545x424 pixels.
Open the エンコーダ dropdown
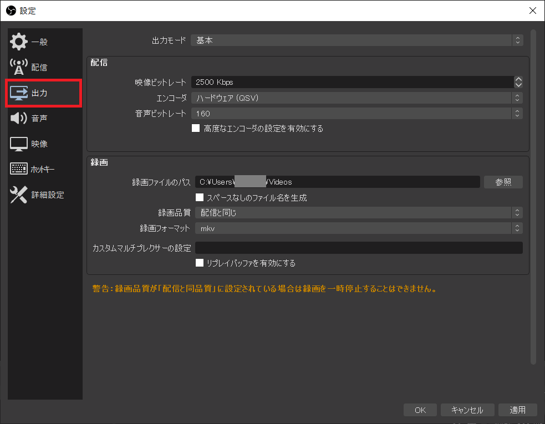click(x=356, y=98)
